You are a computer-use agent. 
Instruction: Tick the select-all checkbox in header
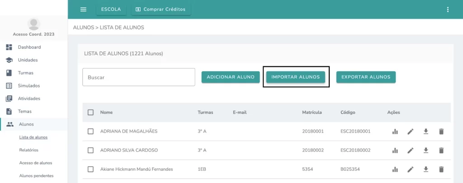click(90, 112)
